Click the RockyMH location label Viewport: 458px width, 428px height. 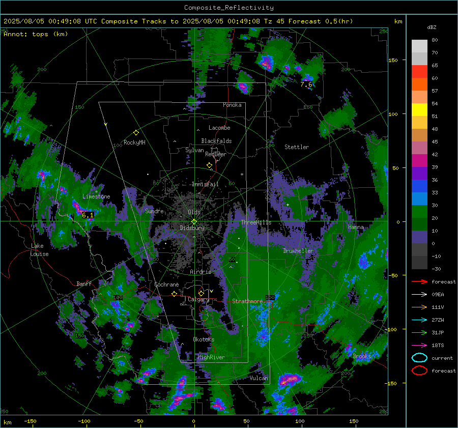click(134, 142)
